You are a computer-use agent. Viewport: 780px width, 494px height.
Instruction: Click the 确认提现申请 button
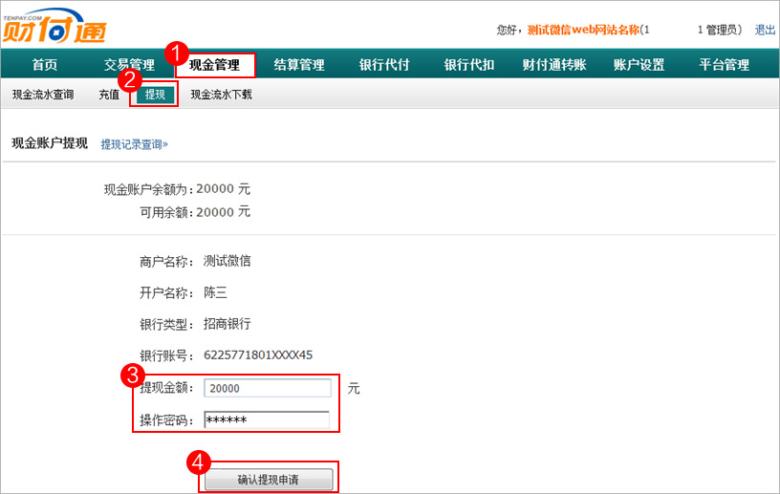(269, 480)
